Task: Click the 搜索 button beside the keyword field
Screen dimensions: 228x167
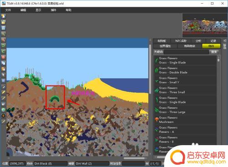Action: coord(214,52)
